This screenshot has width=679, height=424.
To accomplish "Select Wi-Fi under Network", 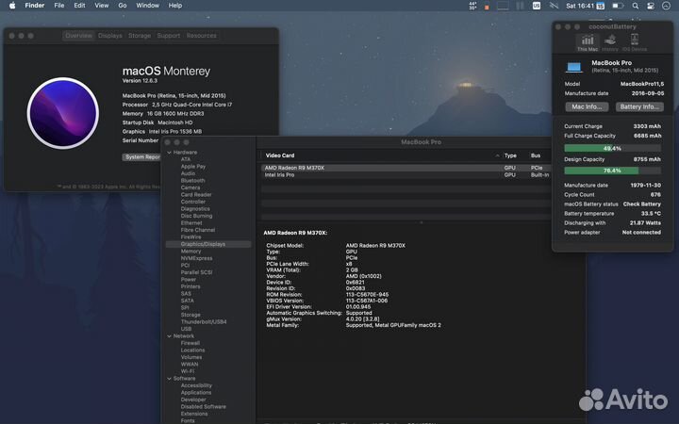I will (187, 371).
